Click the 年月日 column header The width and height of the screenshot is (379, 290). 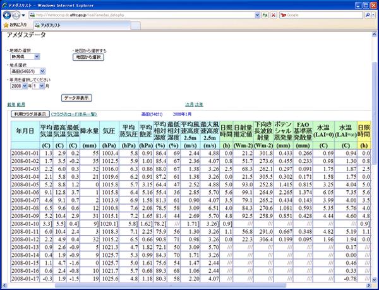25,131
